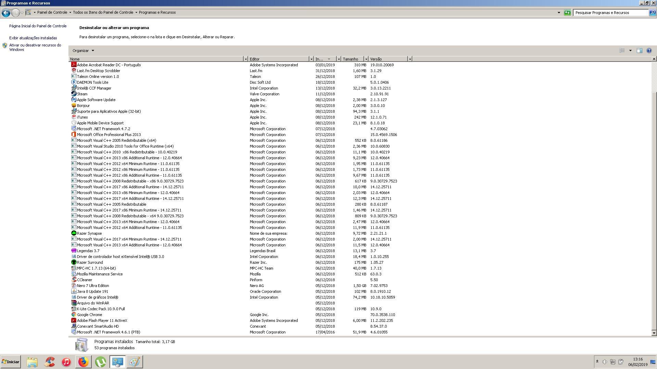This screenshot has height=369, width=657.
Task: Sort by the install date column header
Action: click(x=325, y=59)
